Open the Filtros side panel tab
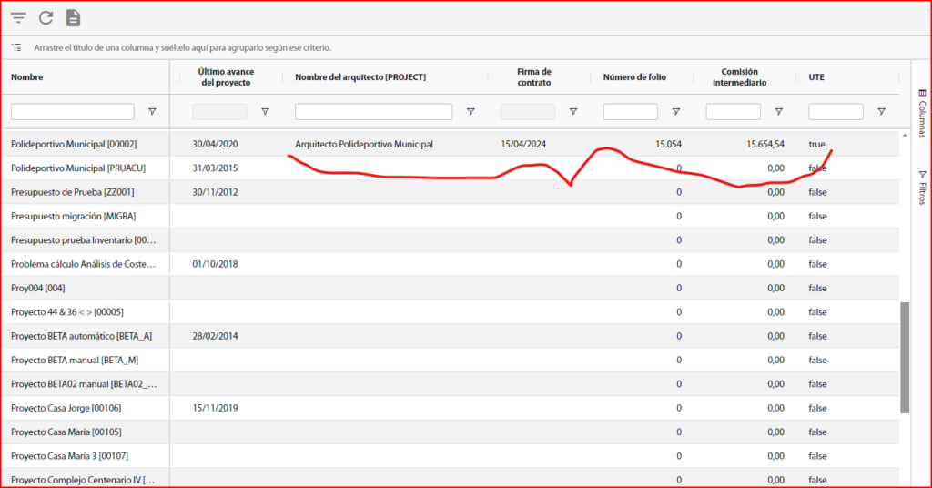 pos(921,187)
